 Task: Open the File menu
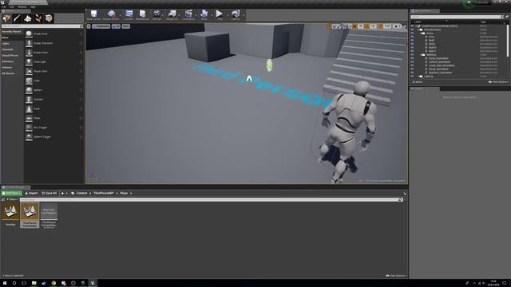tap(3, 7)
